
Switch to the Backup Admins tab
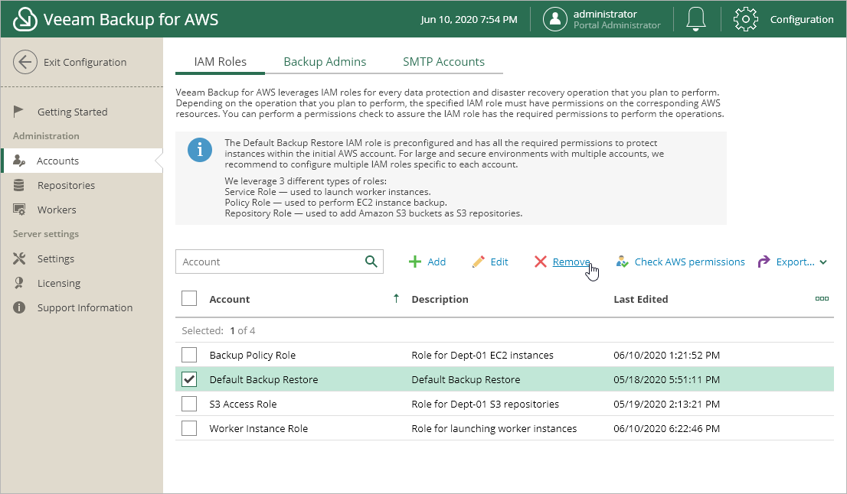tap(325, 61)
